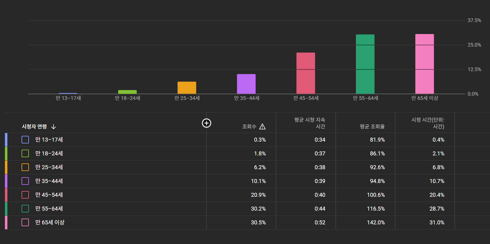Click the 시청 시간(단위: 시간) column header
The height and width of the screenshot is (244, 490).
tap(428, 123)
